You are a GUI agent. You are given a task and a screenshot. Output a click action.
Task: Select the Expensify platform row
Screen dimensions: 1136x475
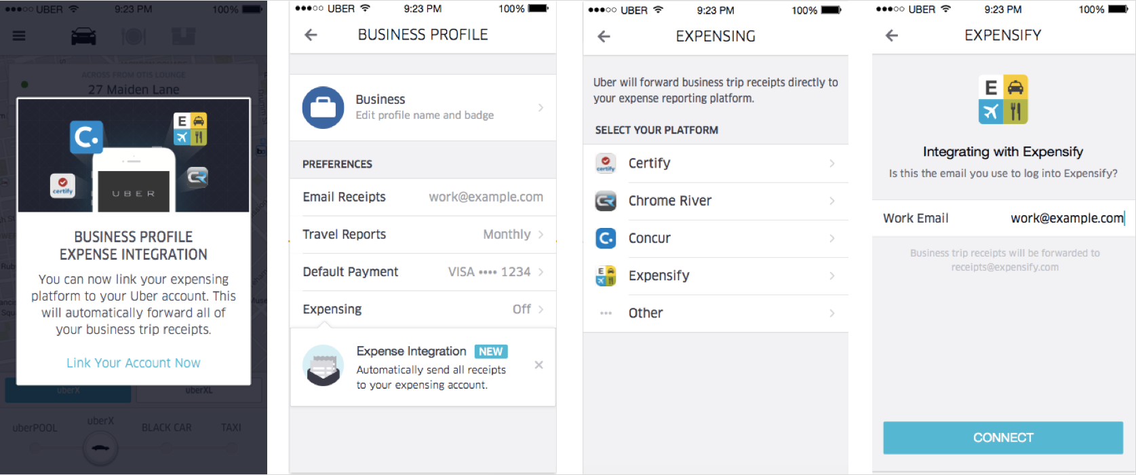pos(716,275)
